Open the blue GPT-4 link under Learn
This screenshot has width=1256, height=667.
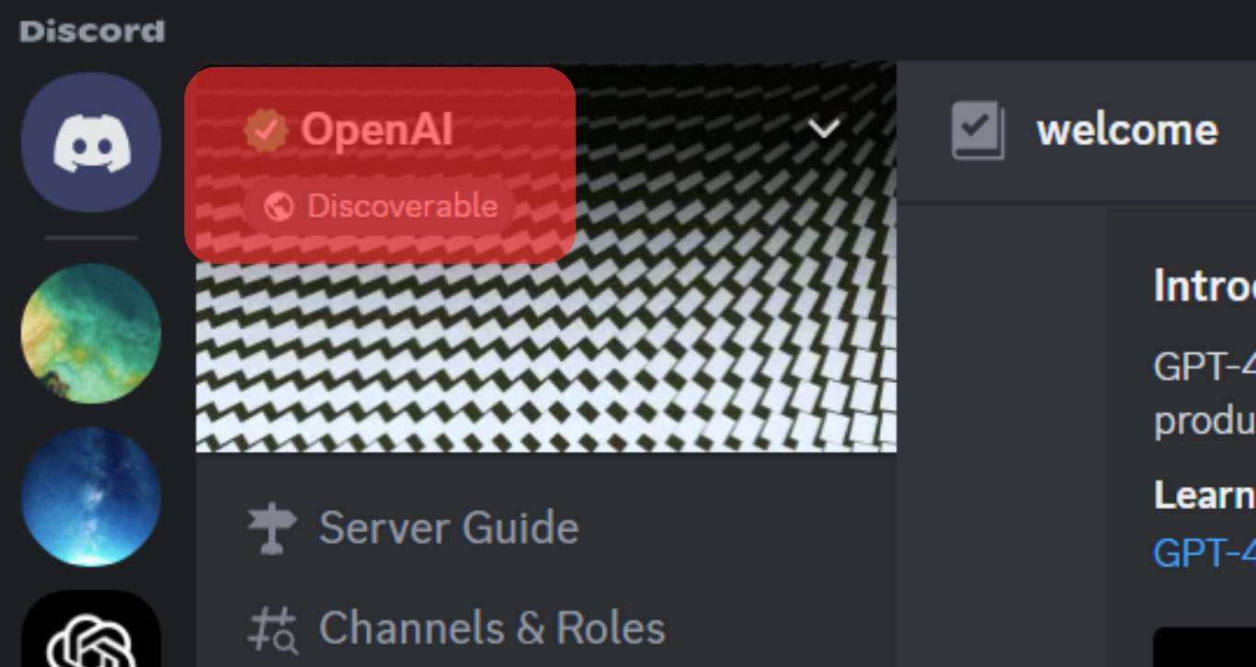click(x=1205, y=553)
